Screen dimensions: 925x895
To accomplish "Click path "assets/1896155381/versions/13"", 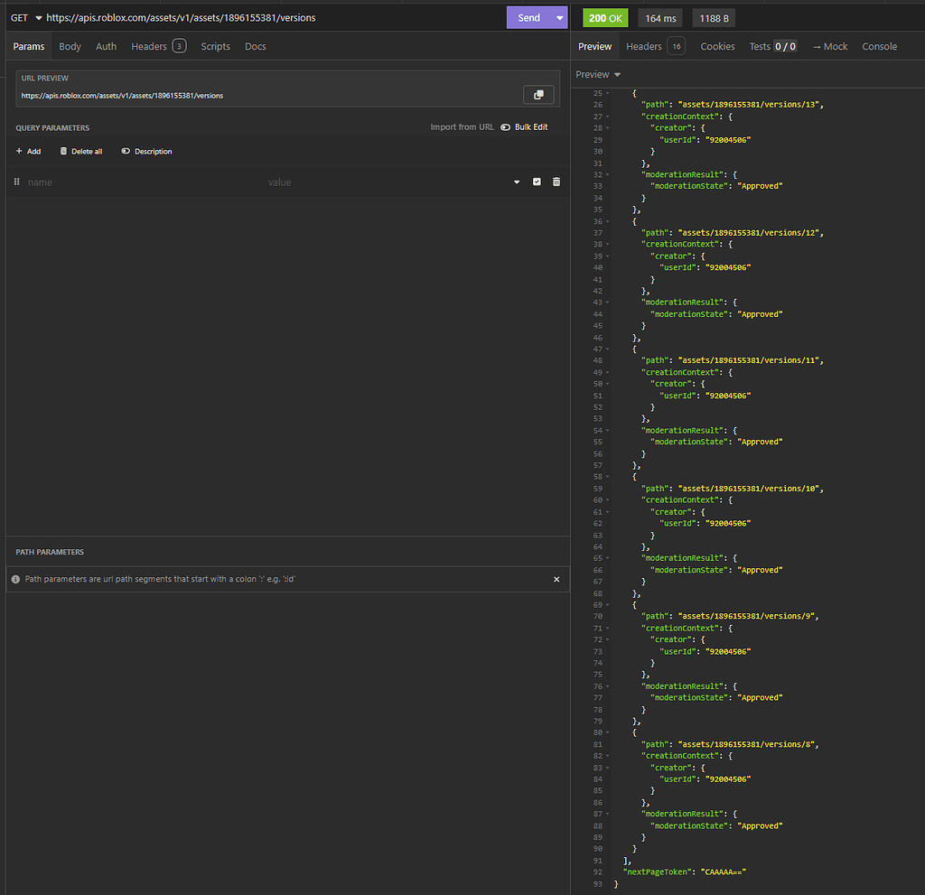I will [x=749, y=105].
